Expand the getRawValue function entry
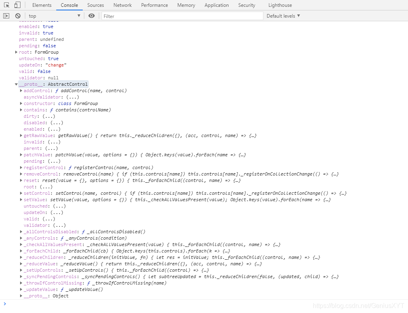The height and width of the screenshot is (313, 408). [x=21, y=135]
